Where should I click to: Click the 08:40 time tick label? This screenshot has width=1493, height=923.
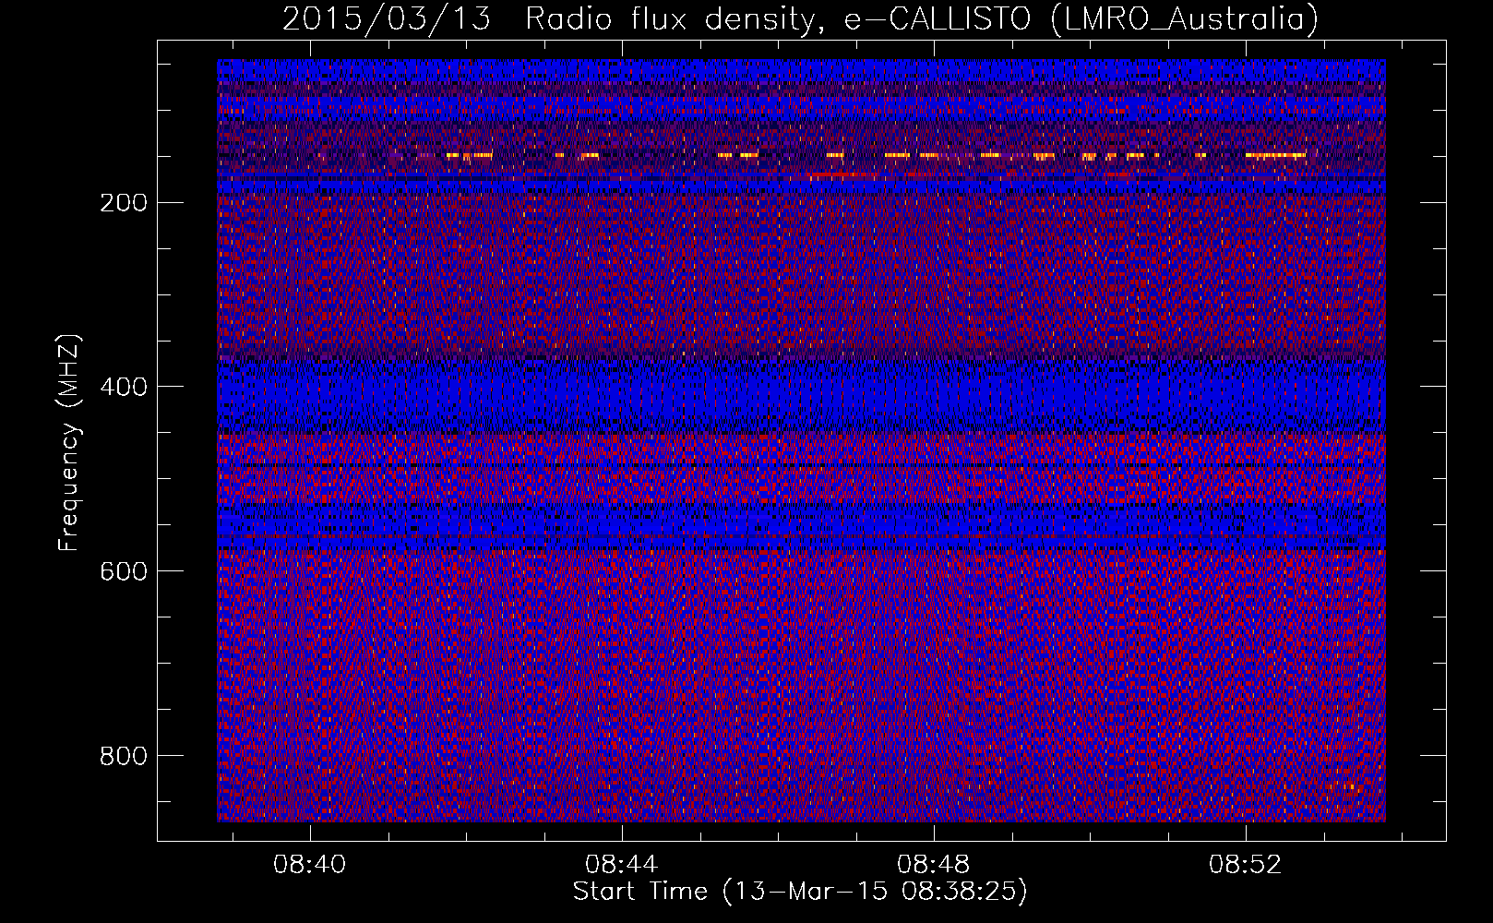[310, 865]
